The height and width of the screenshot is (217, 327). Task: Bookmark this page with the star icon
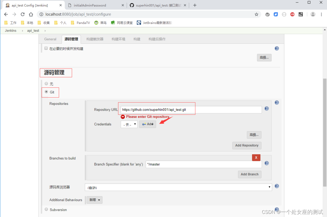(256, 15)
